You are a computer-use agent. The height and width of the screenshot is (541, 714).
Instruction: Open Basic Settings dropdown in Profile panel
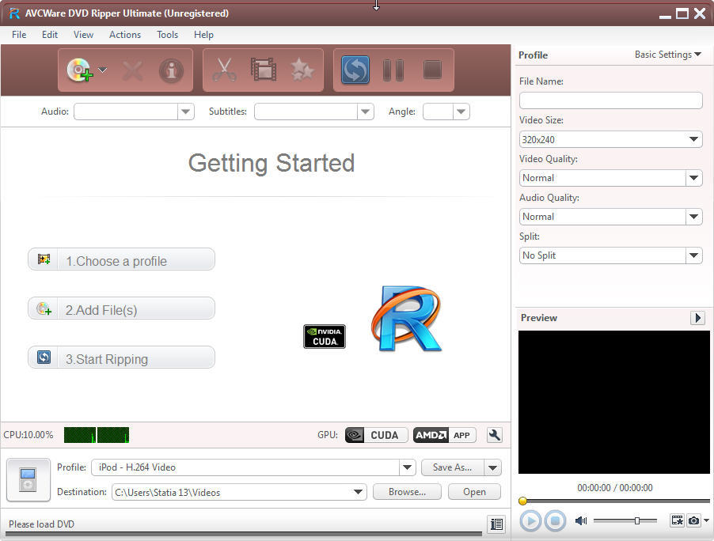click(x=668, y=55)
